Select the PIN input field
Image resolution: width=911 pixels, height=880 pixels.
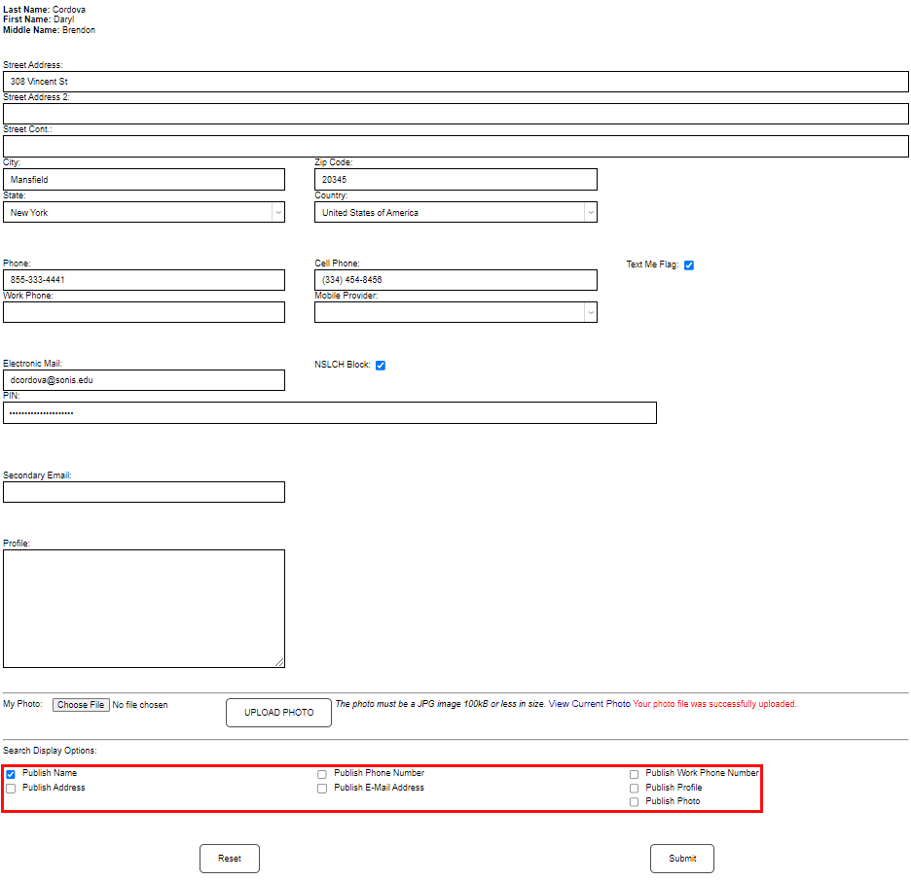click(x=329, y=412)
